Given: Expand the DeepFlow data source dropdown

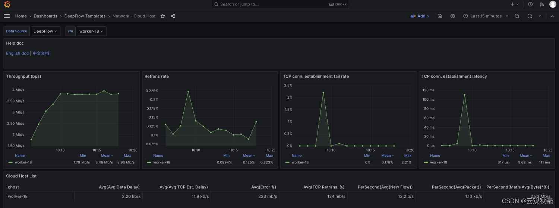Looking at the screenshot, I should coord(45,31).
